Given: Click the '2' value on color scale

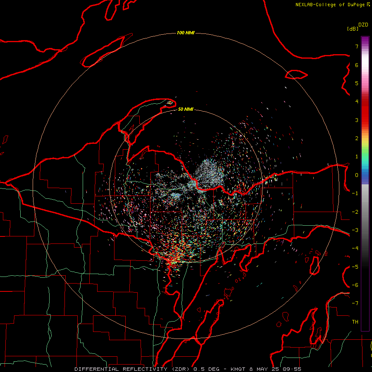Looking at the screenshot, I should coord(357,138).
